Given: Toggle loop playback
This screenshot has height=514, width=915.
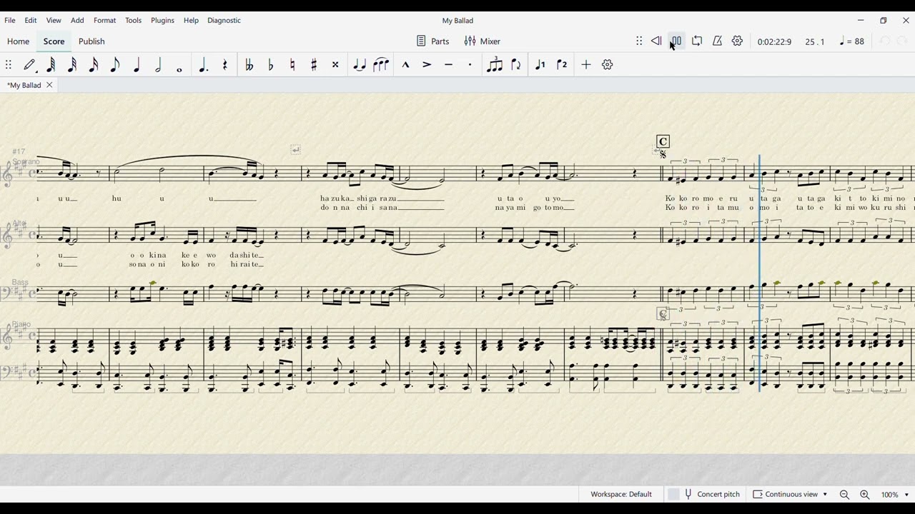Looking at the screenshot, I should coord(697,41).
